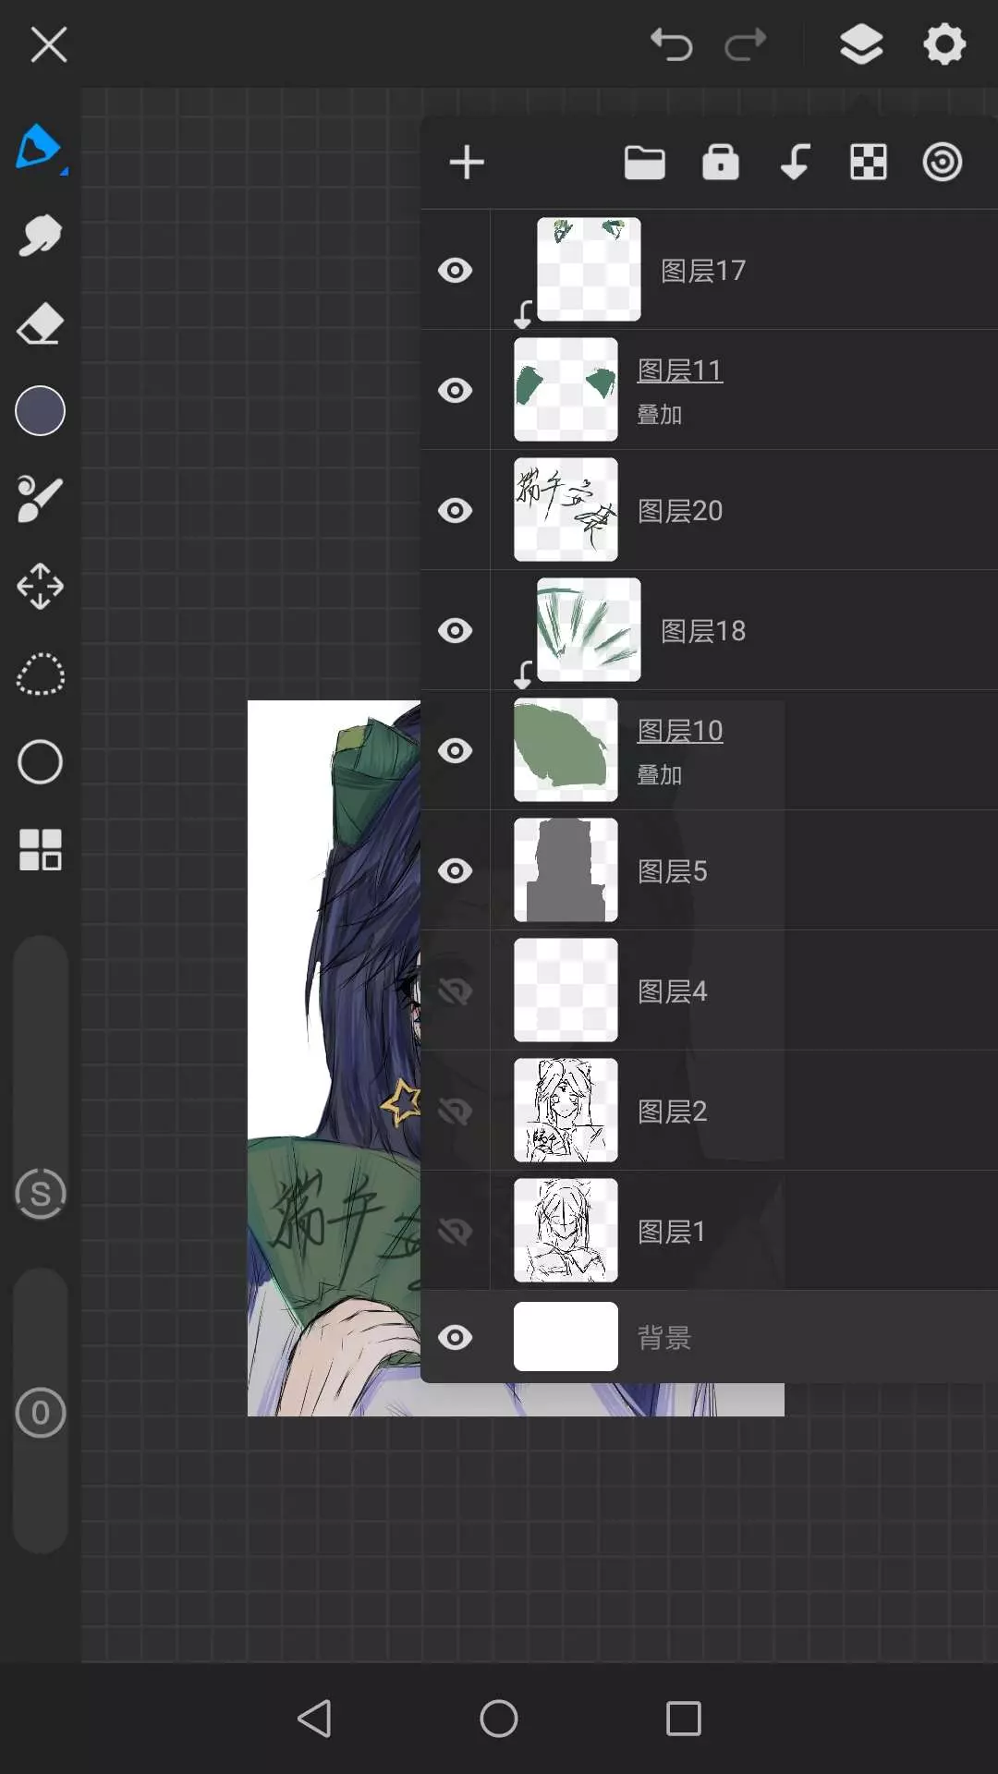Tap the 图层4 layer name
Viewport: 998px width, 1774px height.
tap(673, 991)
